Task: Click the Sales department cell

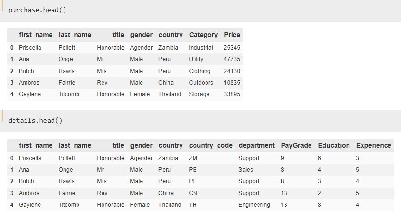Action: (246, 170)
